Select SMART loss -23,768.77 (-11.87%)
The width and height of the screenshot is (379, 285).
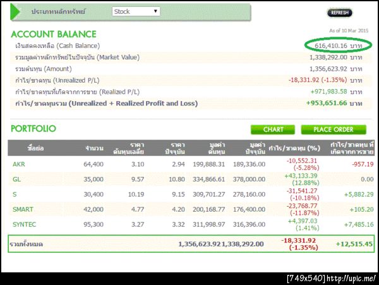(303, 209)
